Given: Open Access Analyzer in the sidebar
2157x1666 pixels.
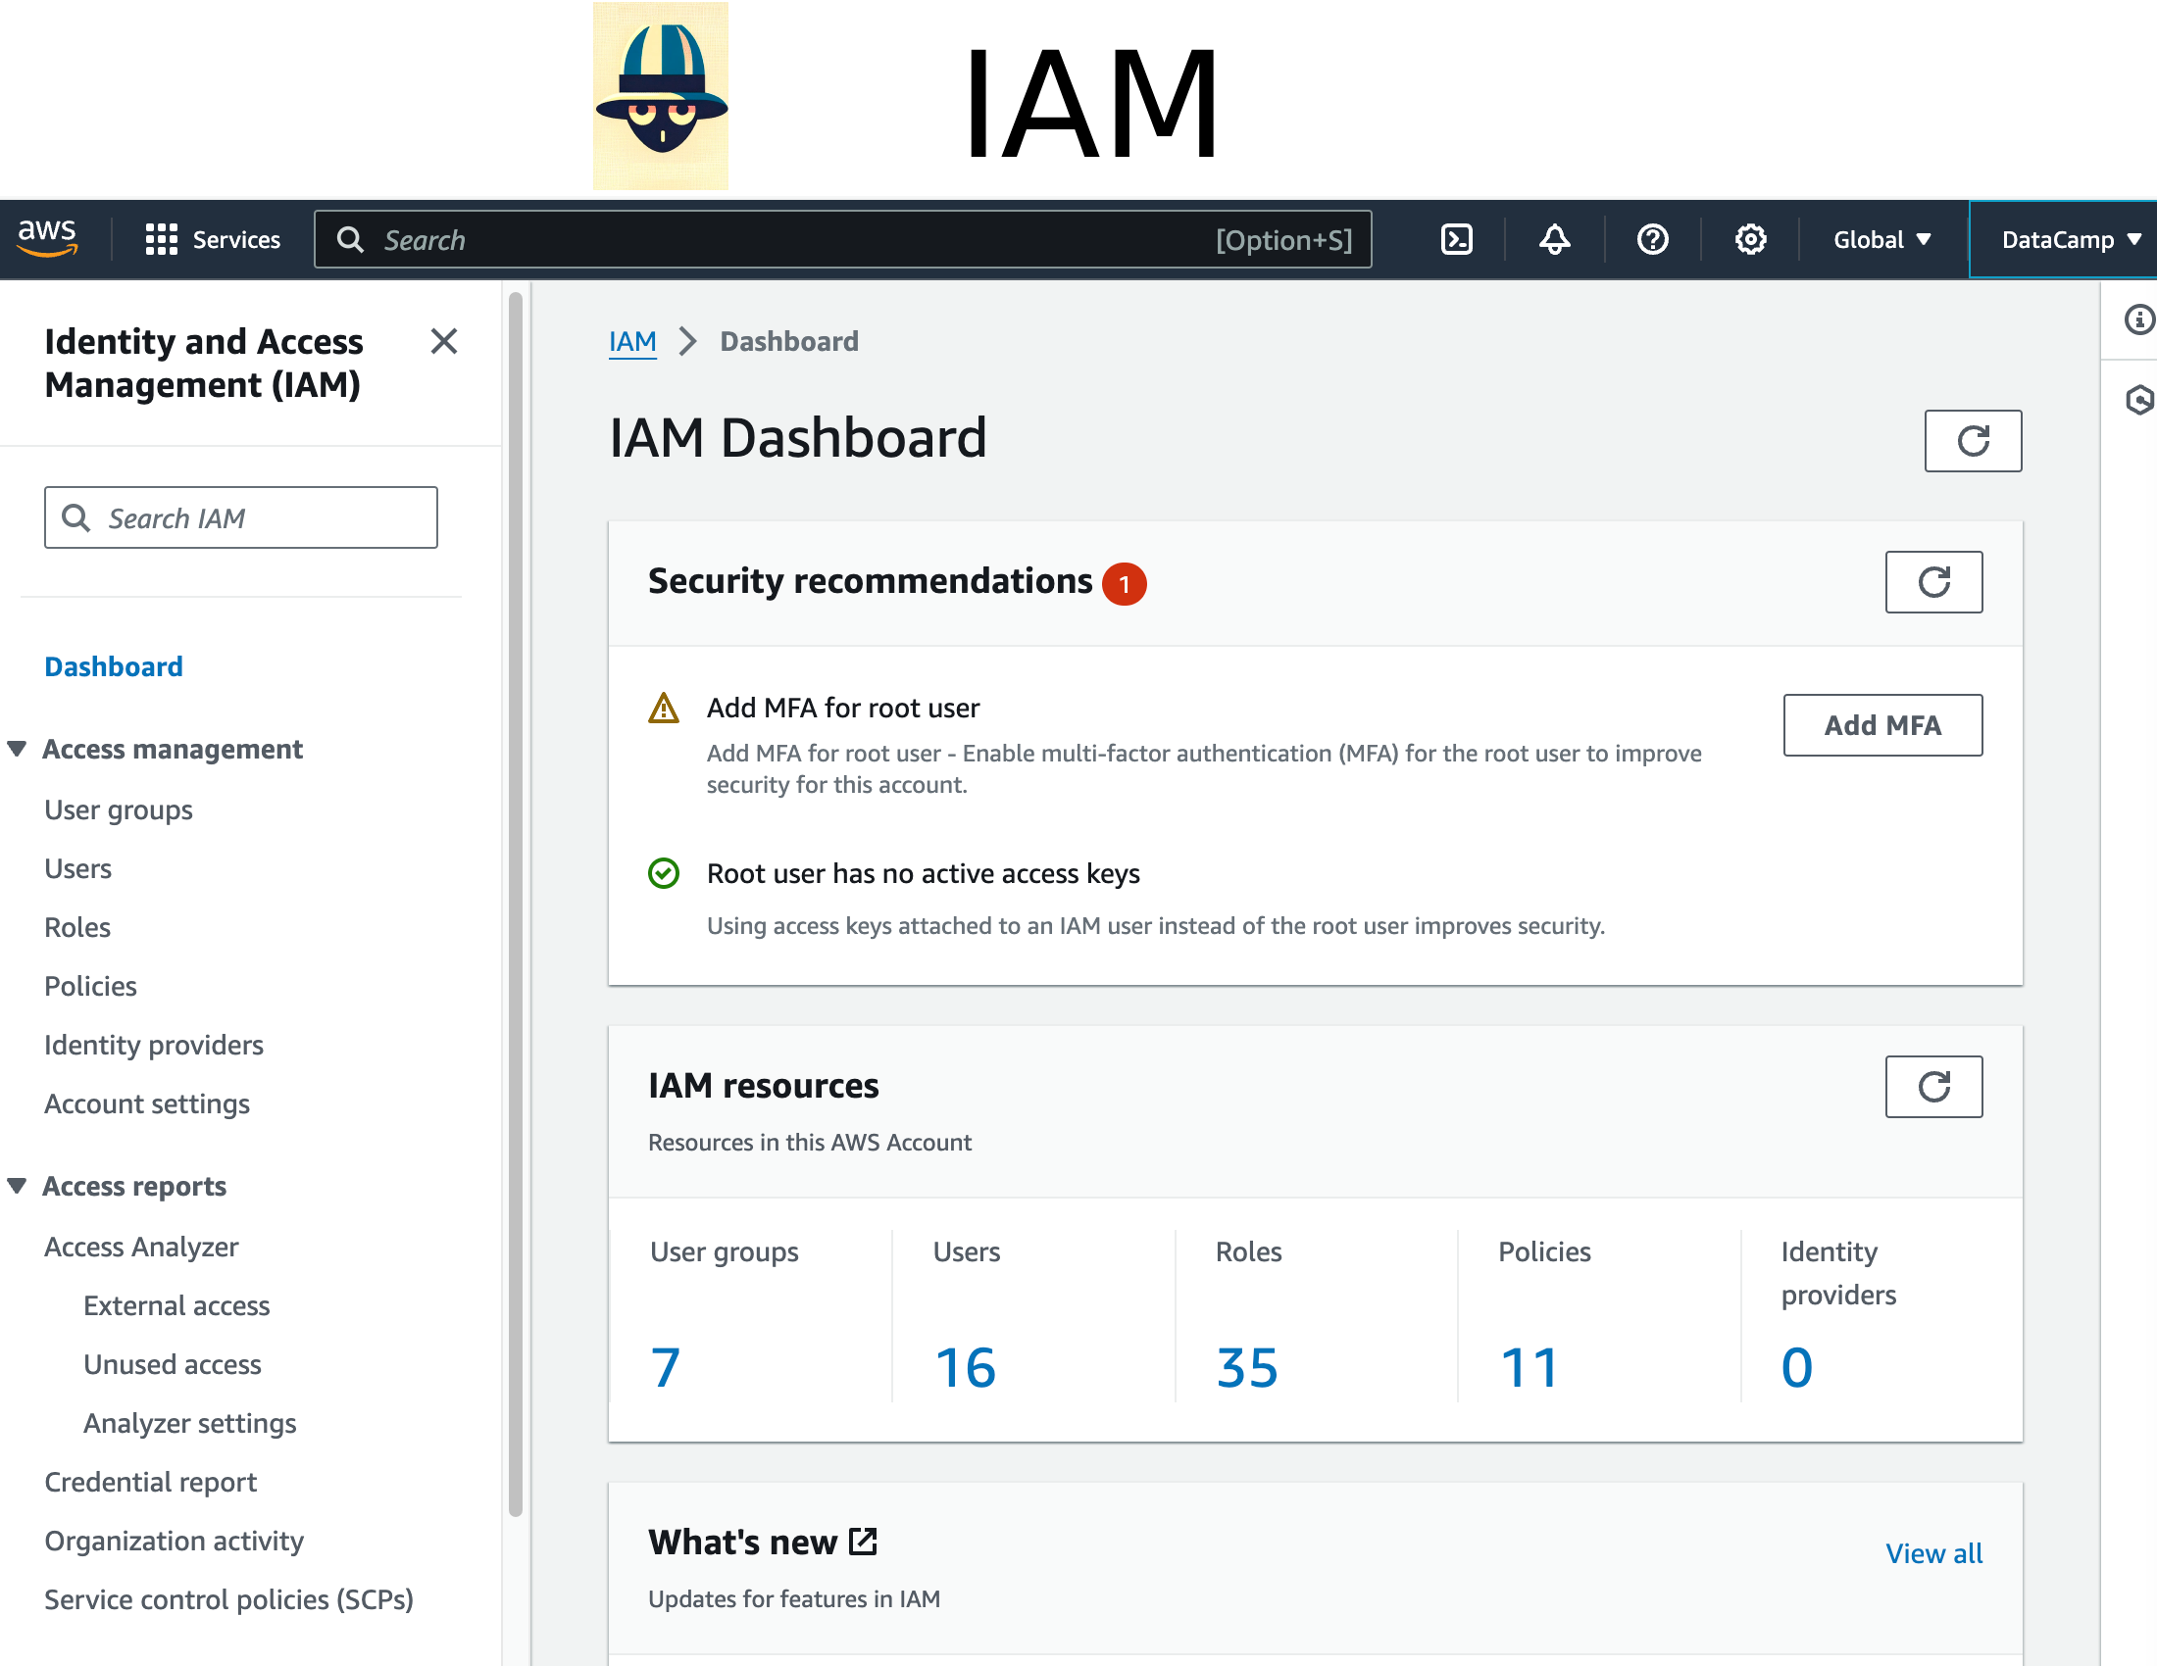Looking at the screenshot, I should 141,1247.
